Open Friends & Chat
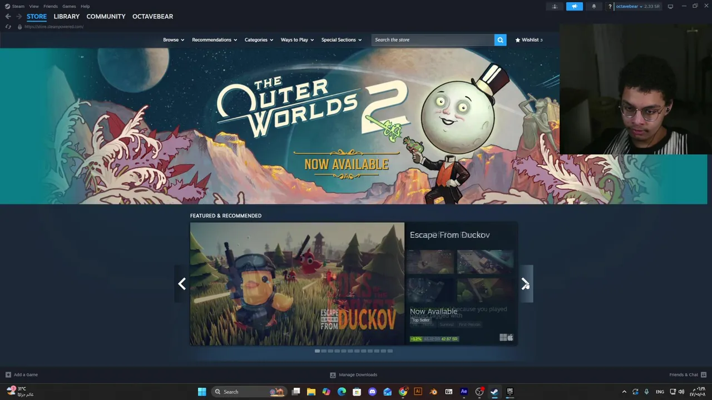This screenshot has height=400, width=712. (x=688, y=375)
